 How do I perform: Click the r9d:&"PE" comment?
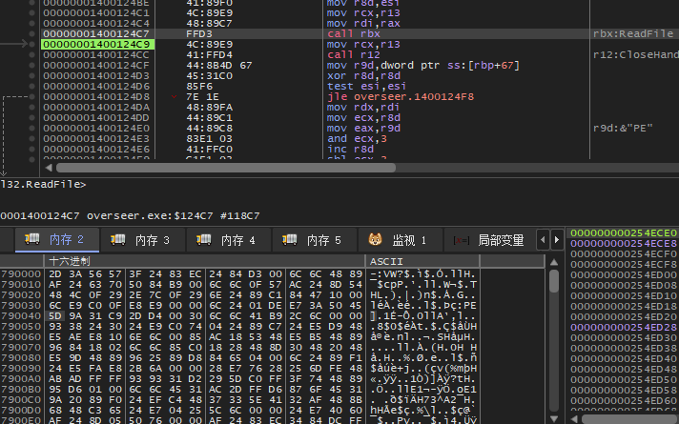[x=623, y=128]
